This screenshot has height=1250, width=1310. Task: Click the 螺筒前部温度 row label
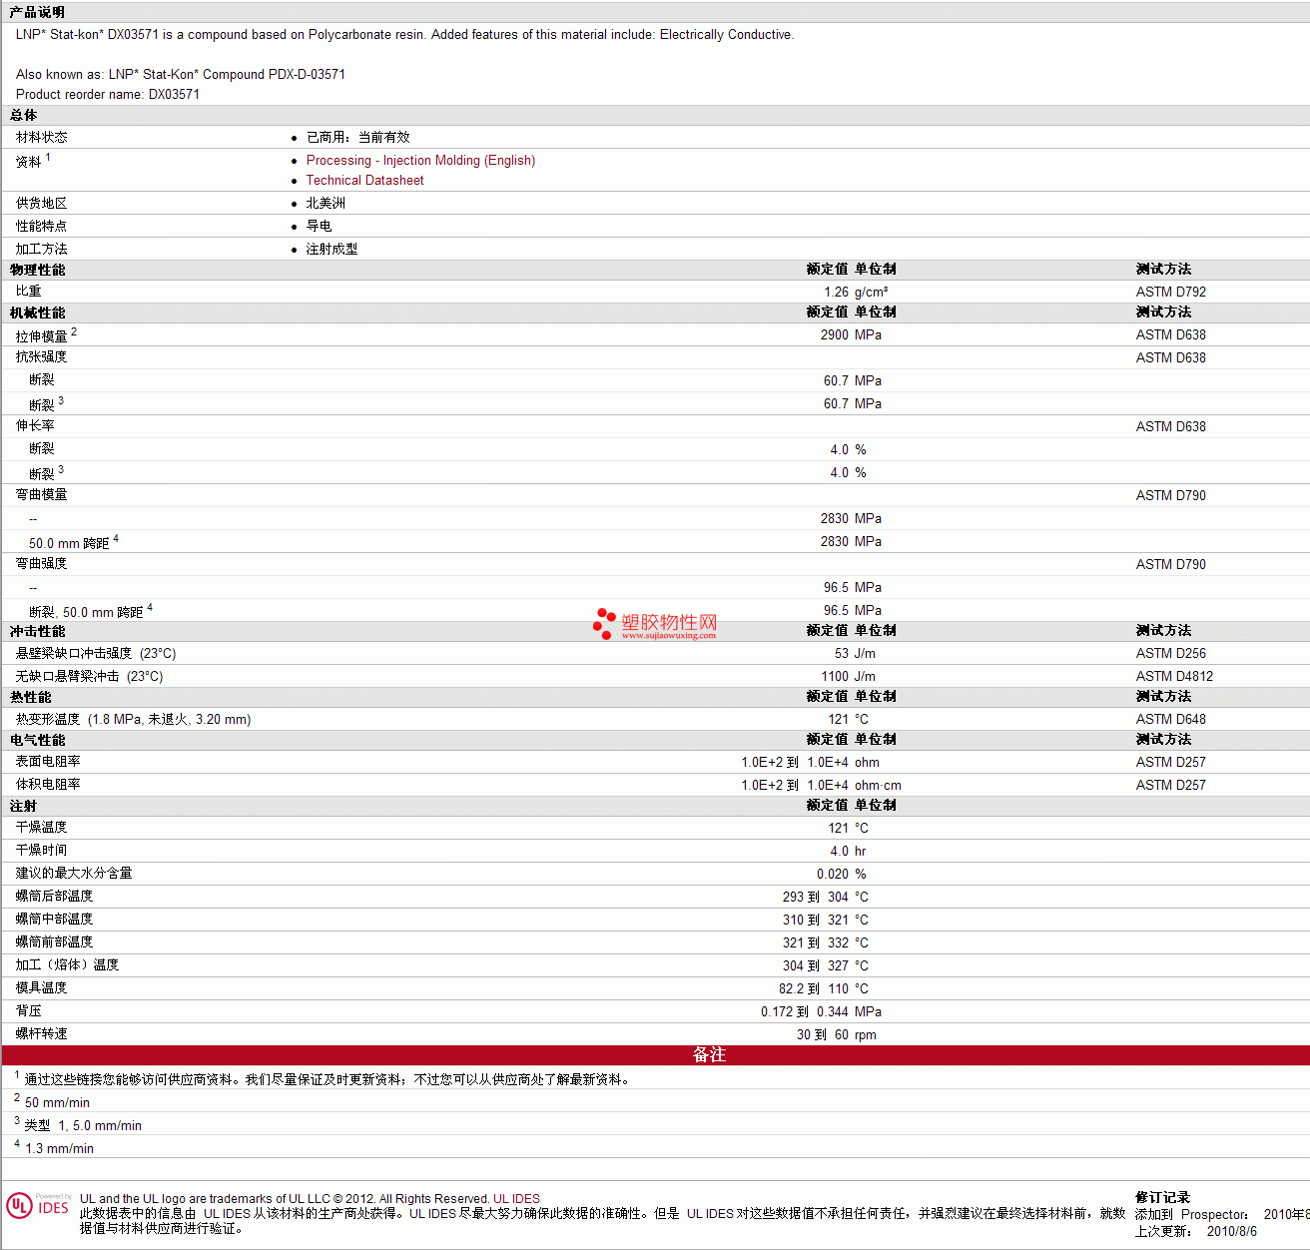point(55,942)
